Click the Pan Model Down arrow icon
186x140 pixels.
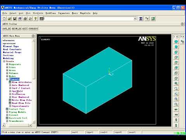tap(176, 125)
